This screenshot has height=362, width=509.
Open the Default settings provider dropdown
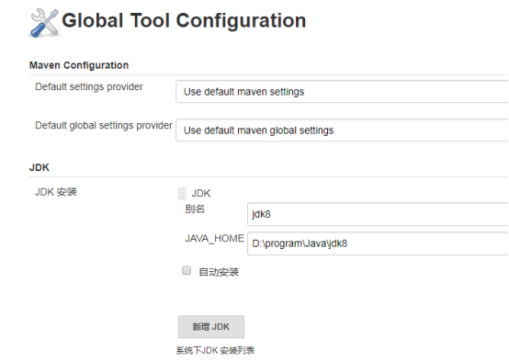pyautogui.click(x=342, y=92)
